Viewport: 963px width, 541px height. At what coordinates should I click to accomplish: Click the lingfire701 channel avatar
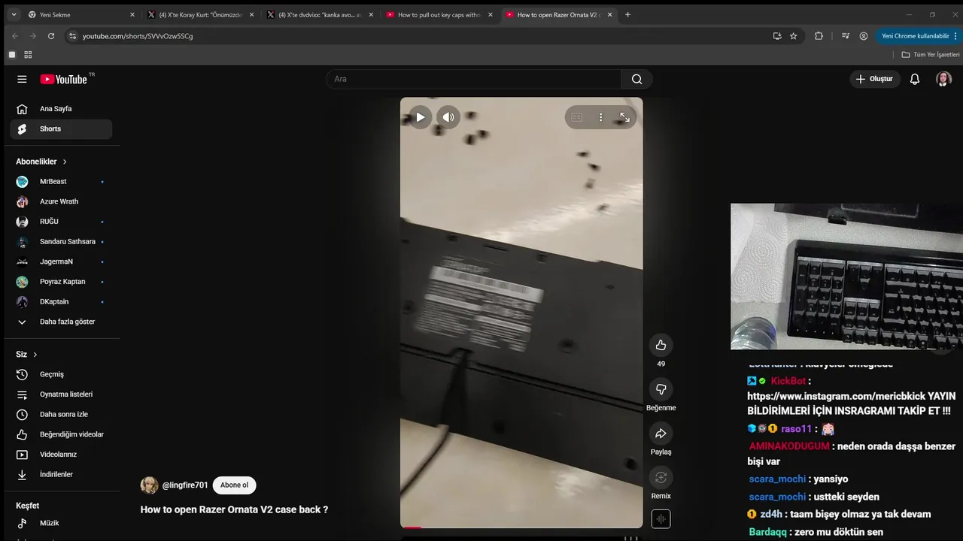coord(149,485)
